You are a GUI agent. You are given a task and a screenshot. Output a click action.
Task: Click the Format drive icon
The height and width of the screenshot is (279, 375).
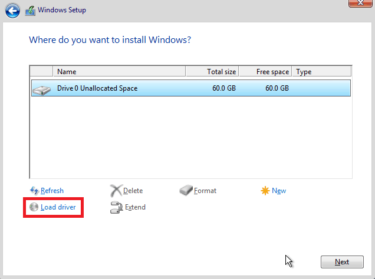coord(186,190)
